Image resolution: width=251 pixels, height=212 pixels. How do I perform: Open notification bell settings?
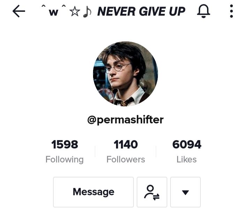204,11
